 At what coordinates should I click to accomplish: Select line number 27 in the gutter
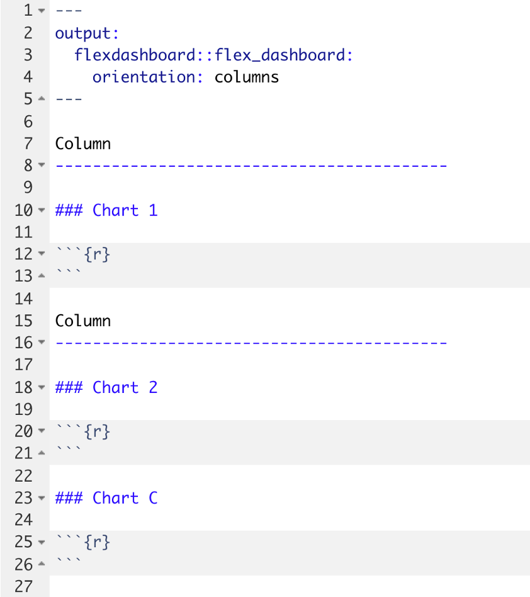(x=23, y=586)
